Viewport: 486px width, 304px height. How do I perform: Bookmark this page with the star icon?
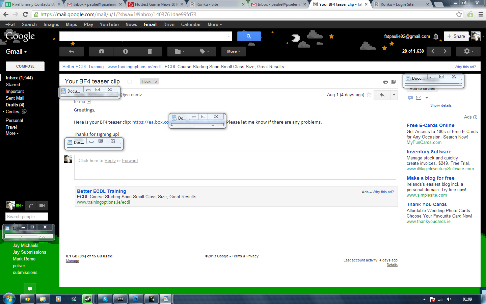tap(459, 14)
